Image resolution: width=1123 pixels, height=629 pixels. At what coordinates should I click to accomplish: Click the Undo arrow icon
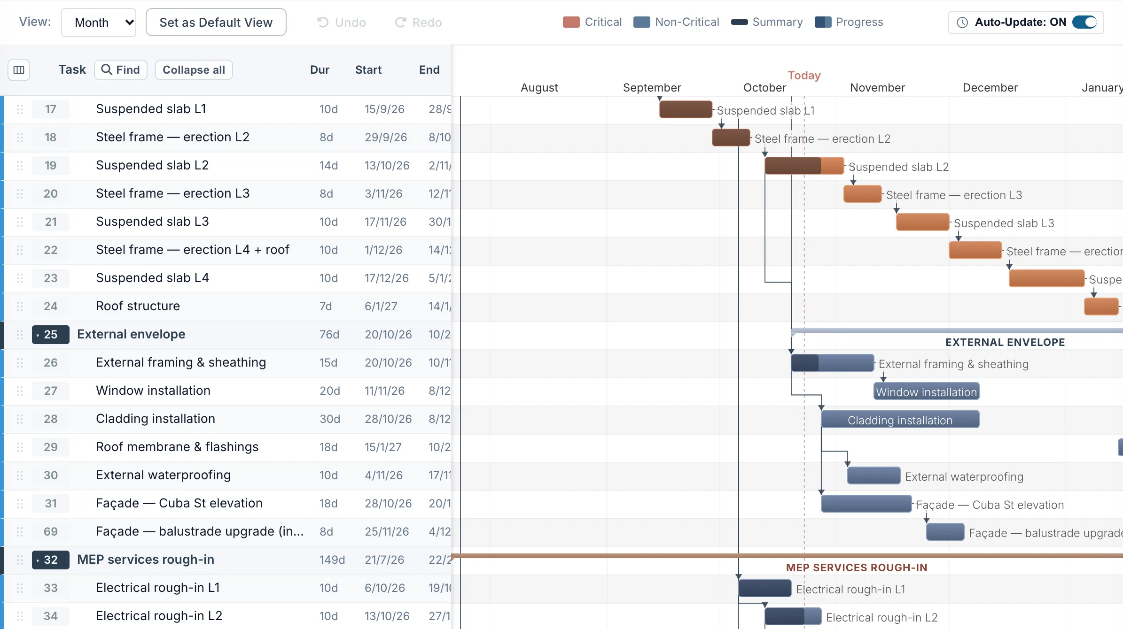click(x=323, y=22)
